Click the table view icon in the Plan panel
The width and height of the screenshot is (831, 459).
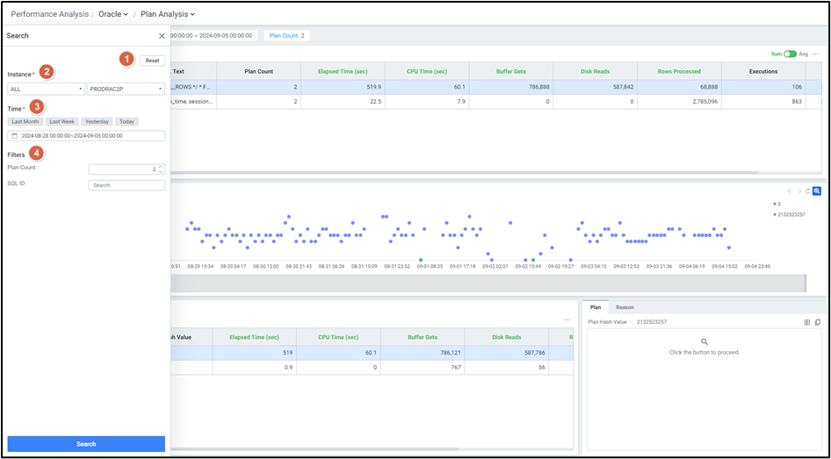coord(807,322)
